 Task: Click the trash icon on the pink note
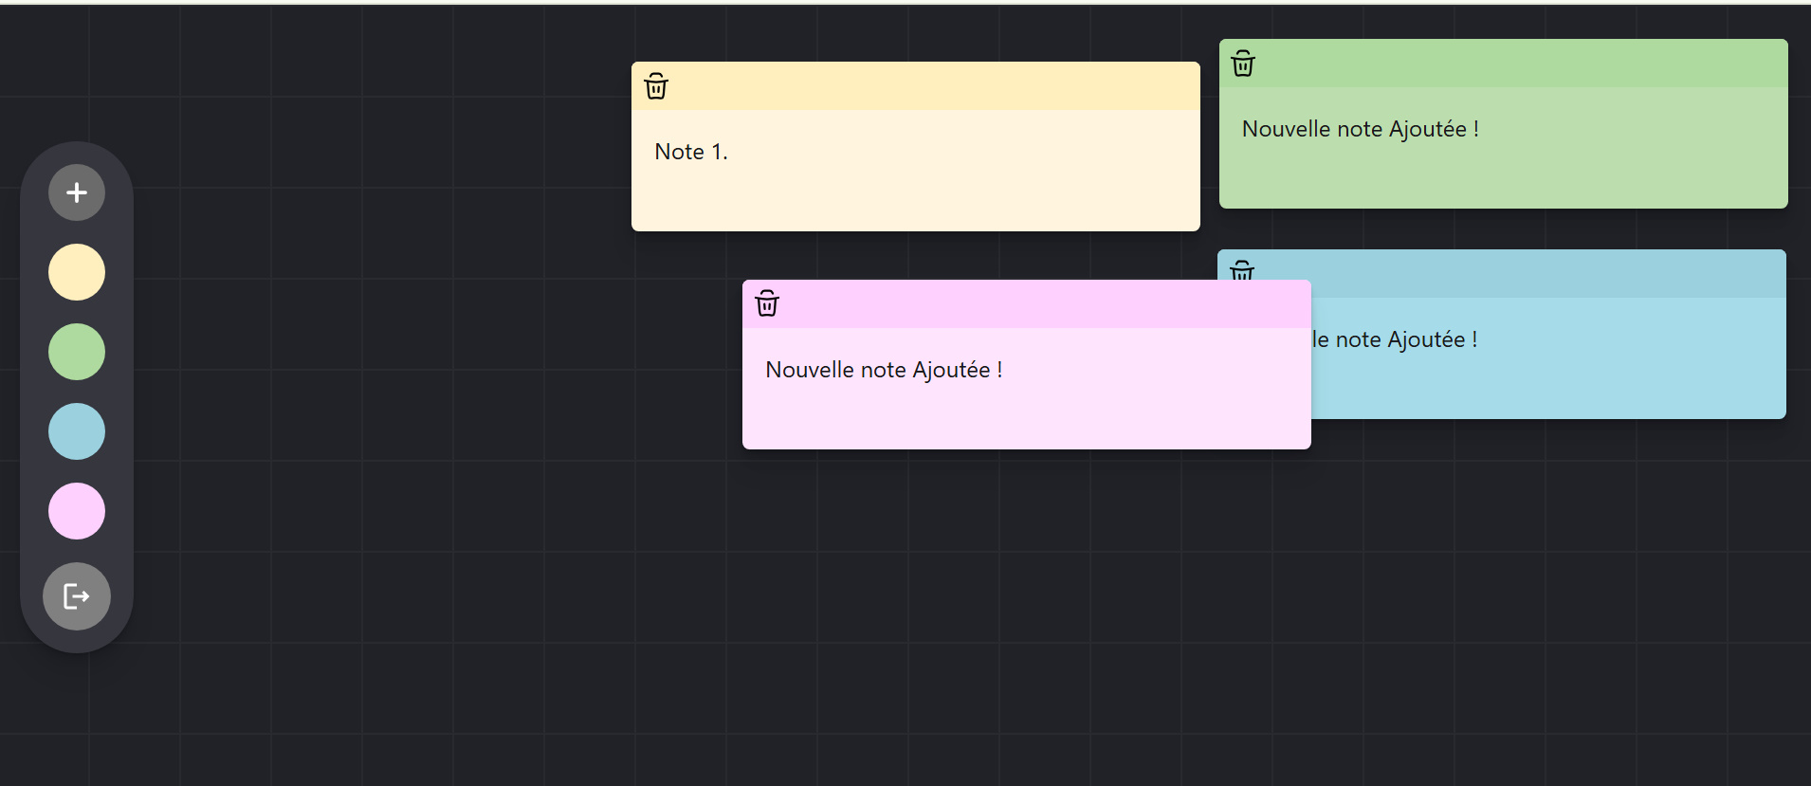(766, 303)
